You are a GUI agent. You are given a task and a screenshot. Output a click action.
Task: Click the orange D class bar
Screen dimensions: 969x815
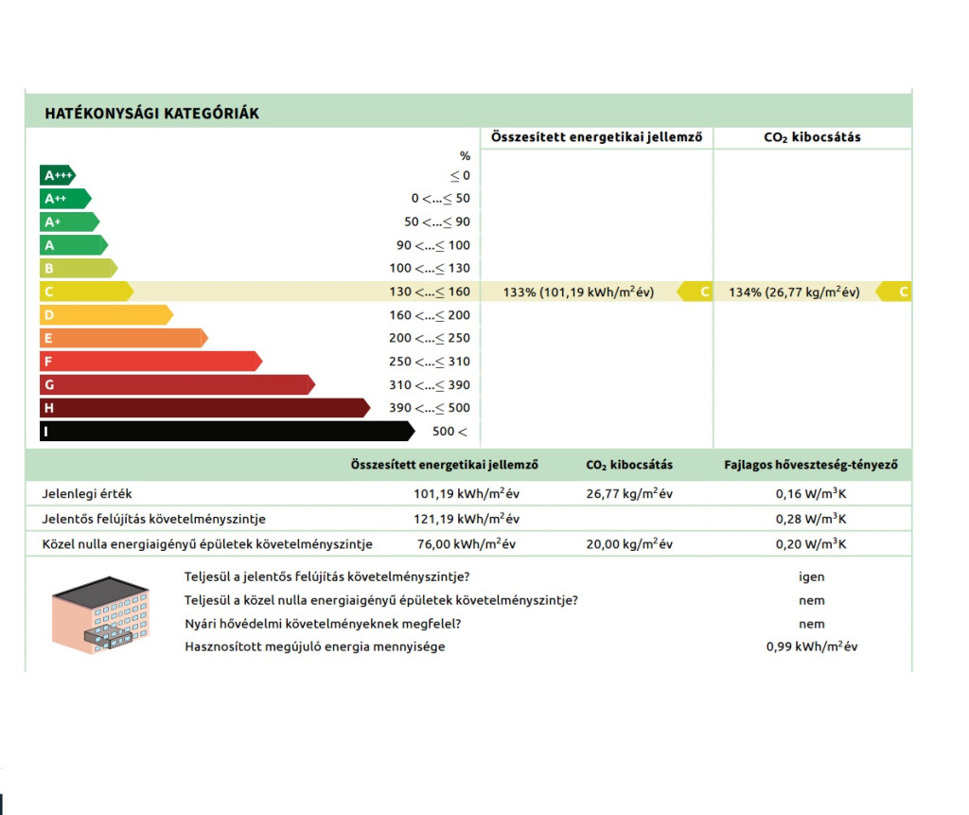[x=105, y=315]
